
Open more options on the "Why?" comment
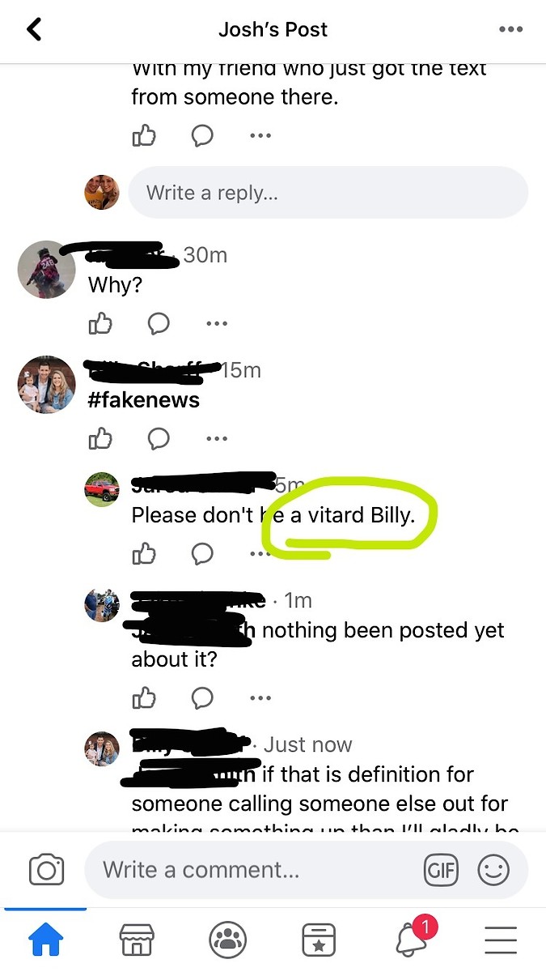click(216, 324)
